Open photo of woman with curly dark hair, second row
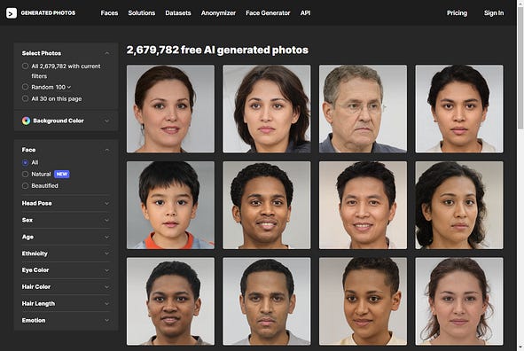The width and height of the screenshot is (524, 351). [459, 205]
